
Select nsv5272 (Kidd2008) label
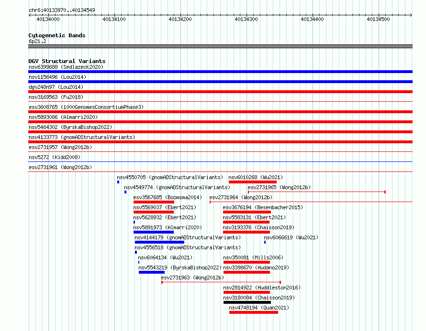click(55, 157)
